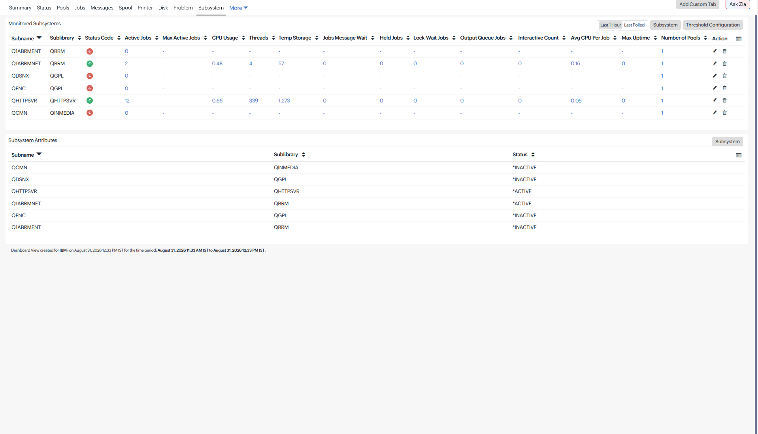Edit the QHTTPSVR subsystem row
This screenshot has width=758, height=434.
coord(715,100)
